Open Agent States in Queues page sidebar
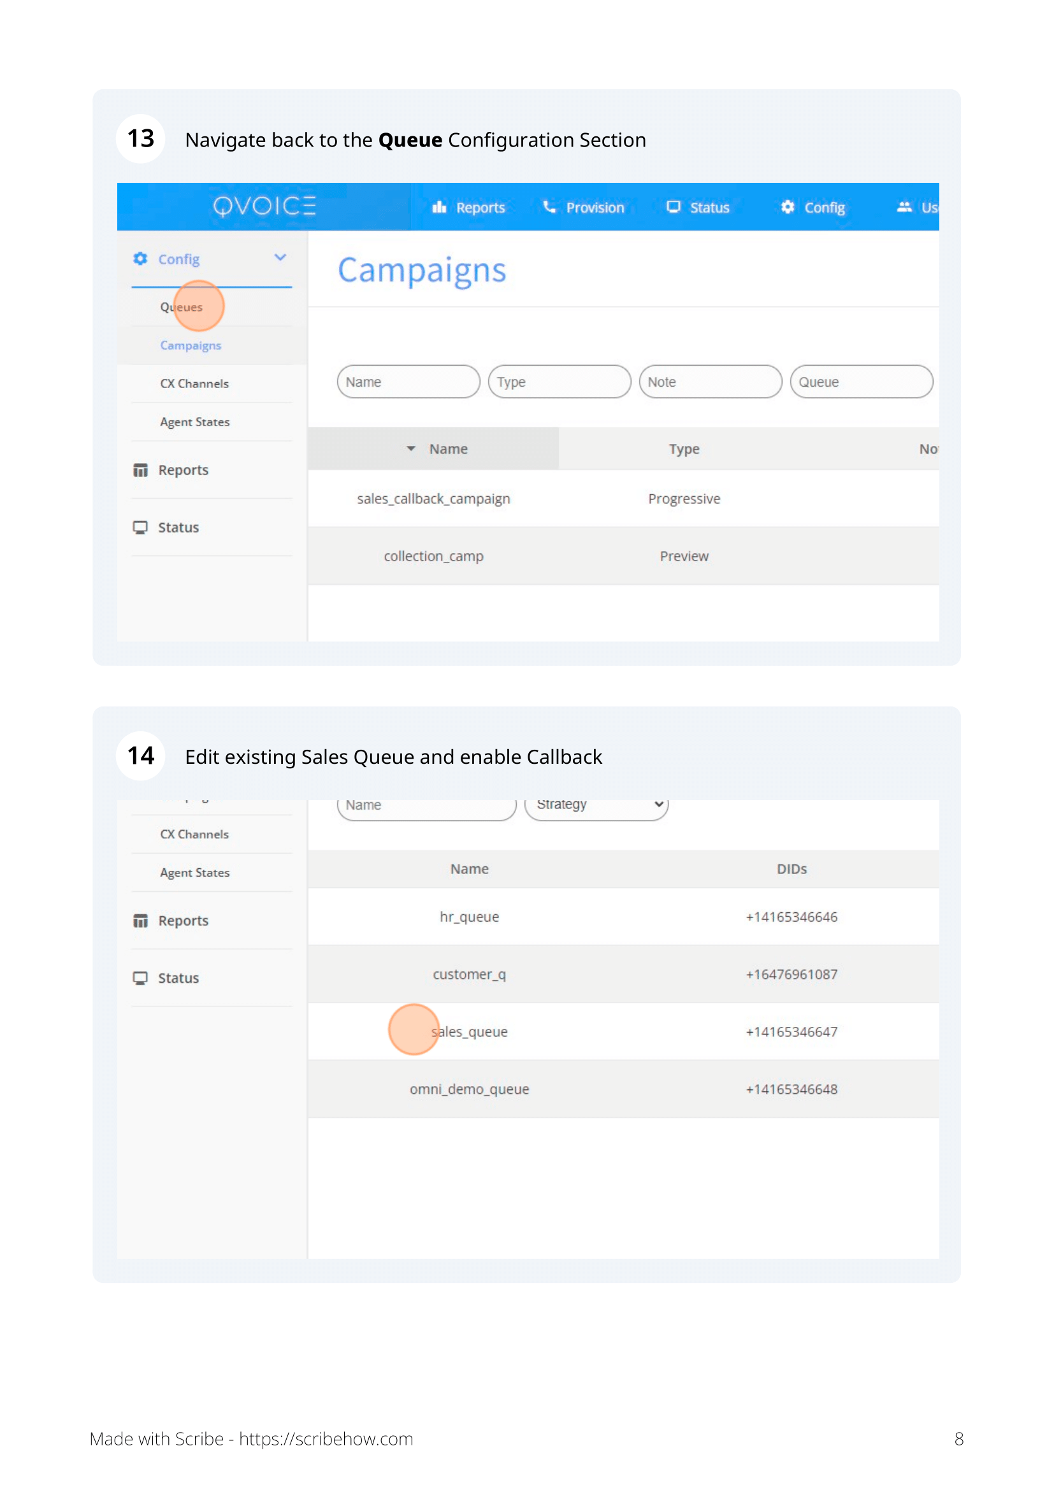Screen dimensions: 1054x1490 point(195,873)
